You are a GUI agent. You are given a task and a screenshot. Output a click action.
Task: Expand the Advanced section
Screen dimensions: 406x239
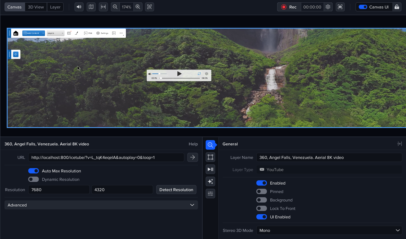(101, 205)
